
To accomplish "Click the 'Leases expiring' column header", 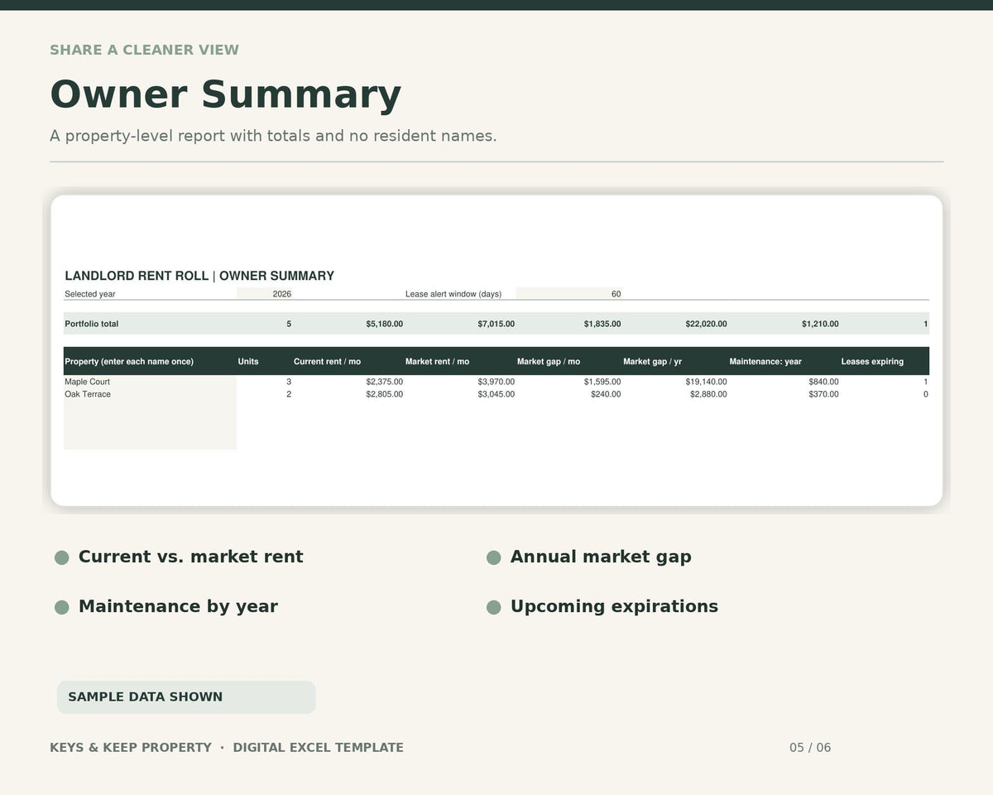I will click(872, 362).
